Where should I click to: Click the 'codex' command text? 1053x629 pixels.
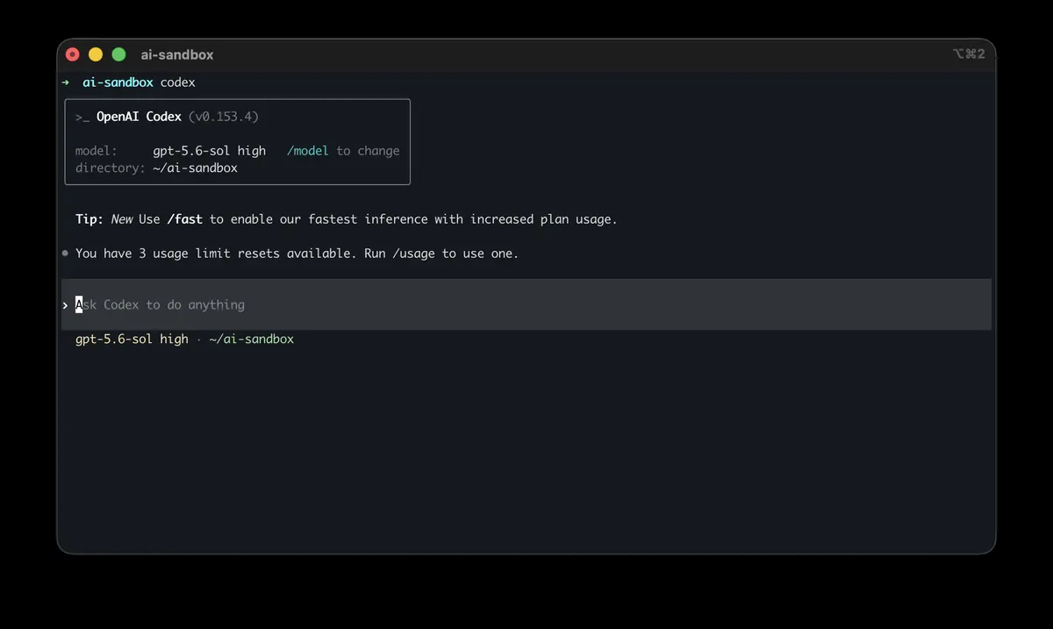[178, 82]
